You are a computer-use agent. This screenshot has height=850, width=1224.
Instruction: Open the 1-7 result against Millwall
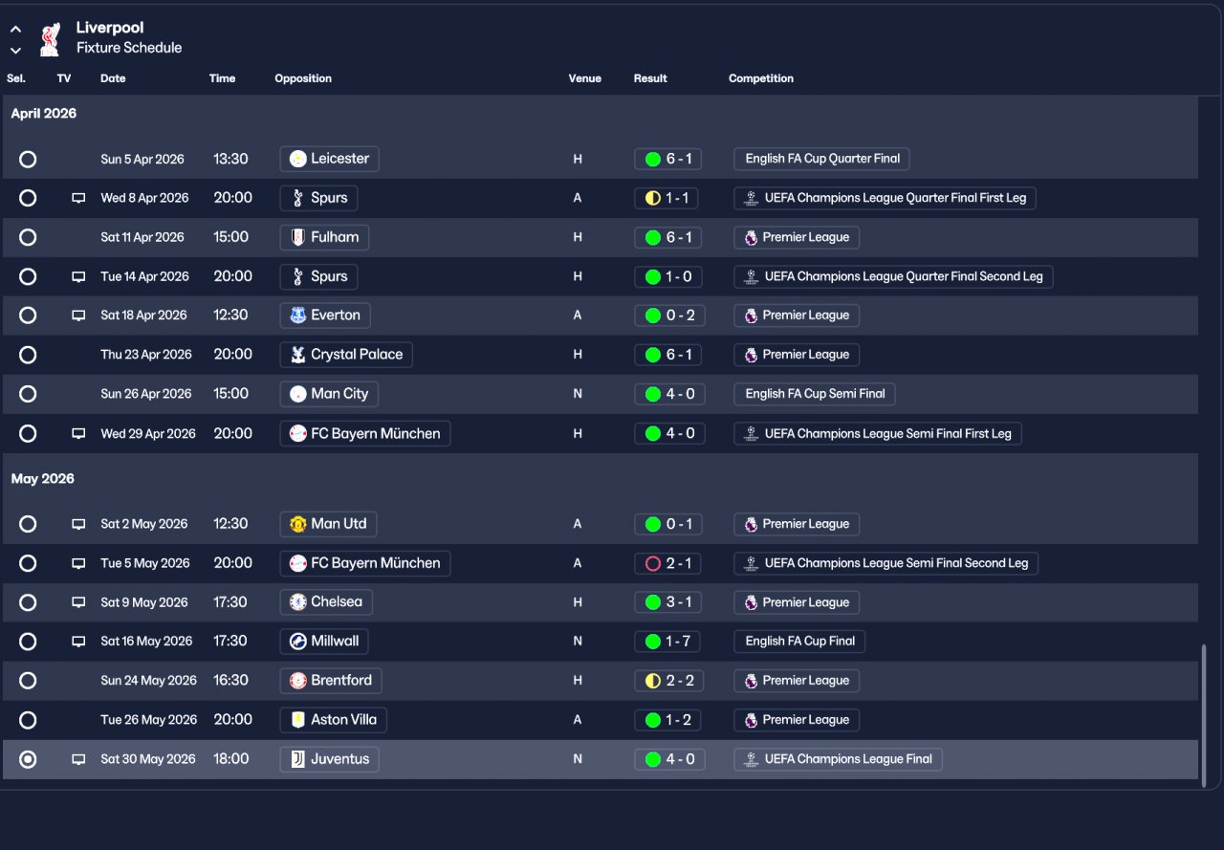[667, 642]
